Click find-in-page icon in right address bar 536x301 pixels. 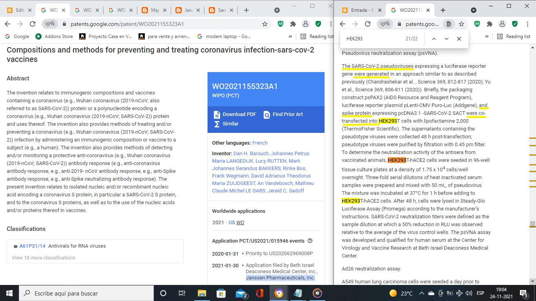448,24
